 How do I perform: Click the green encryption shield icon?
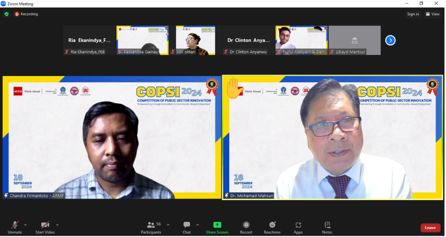tap(7, 14)
